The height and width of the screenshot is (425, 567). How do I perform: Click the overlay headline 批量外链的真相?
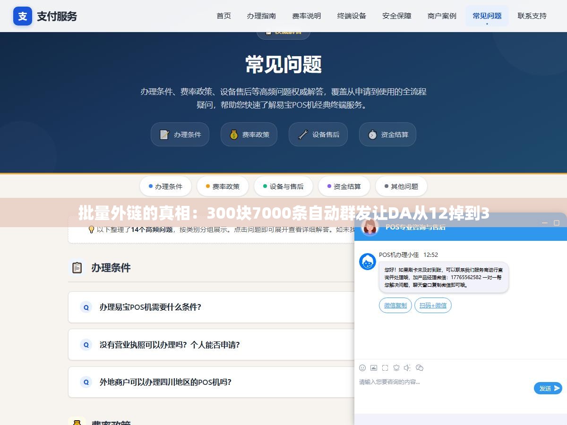point(283,213)
